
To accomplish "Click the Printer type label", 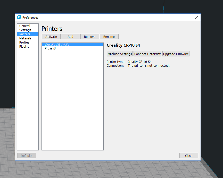I will [115, 62].
